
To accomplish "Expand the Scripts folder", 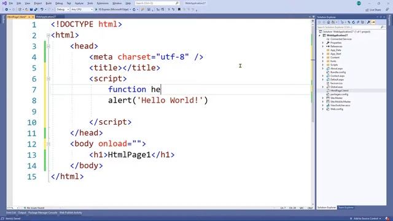I will pyautogui.click(x=323, y=65).
